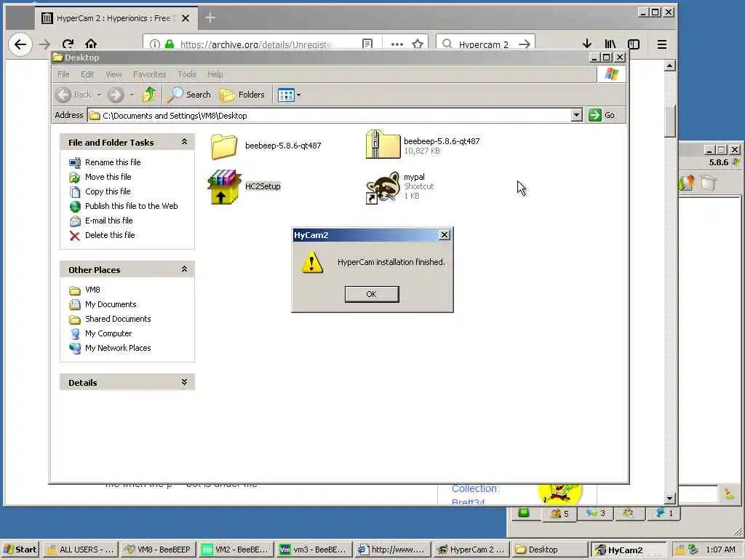Screen dimensions: 745x559
Task: Click the green Go button
Action: tap(602, 115)
